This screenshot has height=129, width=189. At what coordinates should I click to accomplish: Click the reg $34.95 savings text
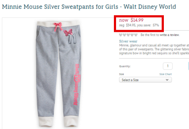(139, 25)
